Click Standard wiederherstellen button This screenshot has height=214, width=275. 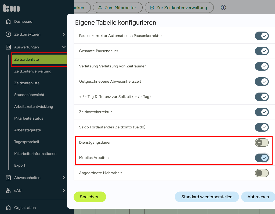click(x=207, y=197)
